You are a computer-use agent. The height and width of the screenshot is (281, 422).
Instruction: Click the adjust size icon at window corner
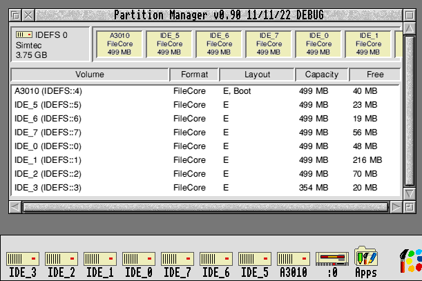click(x=410, y=207)
